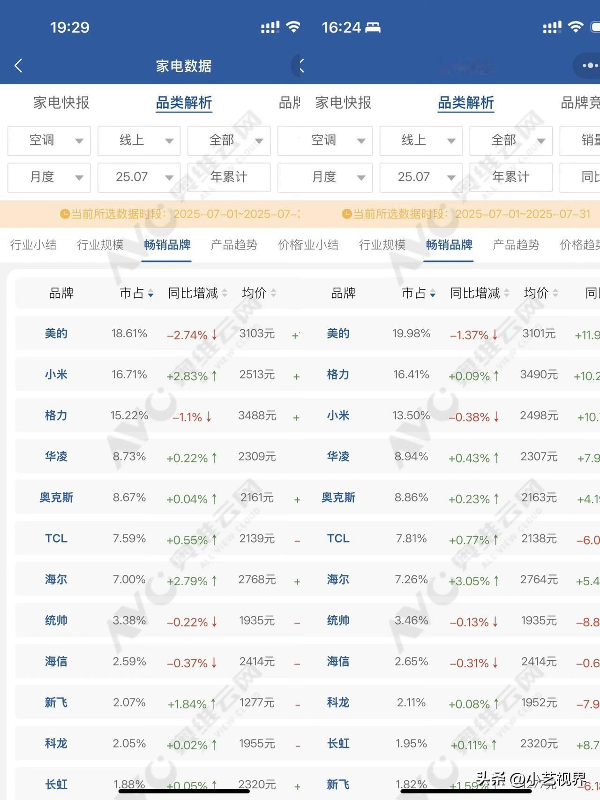Viewport: 600px width, 800px height.
Task: Open the 月度 period dropdown in left screenshot
Action: [x=49, y=177]
